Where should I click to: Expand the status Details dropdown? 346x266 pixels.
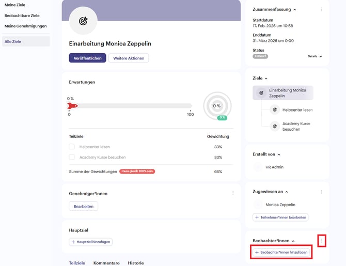coord(315,56)
